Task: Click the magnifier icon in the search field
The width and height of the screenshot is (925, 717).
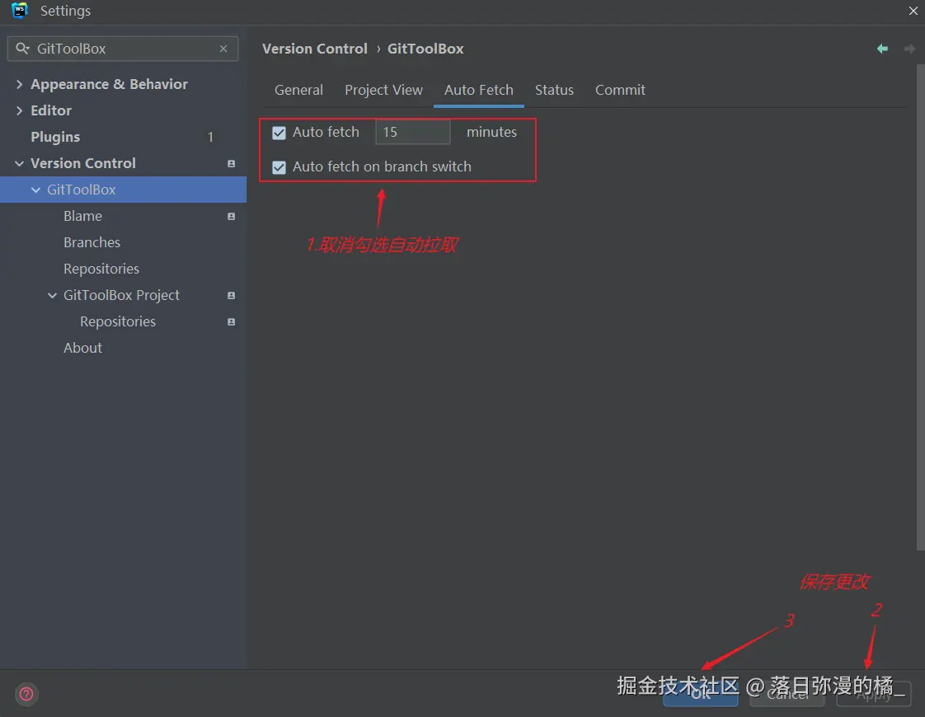Action: coord(21,49)
